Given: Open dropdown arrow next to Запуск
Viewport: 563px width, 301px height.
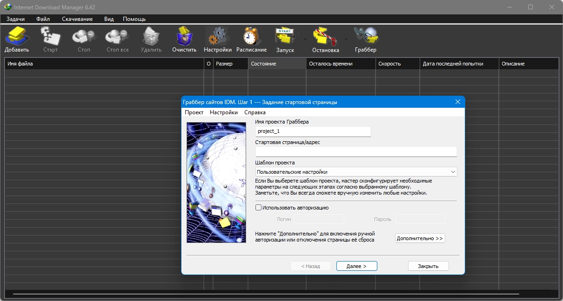Looking at the screenshot, I should (x=305, y=39).
